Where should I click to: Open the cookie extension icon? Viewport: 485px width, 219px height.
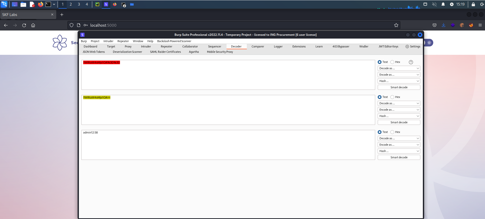click(x=462, y=25)
